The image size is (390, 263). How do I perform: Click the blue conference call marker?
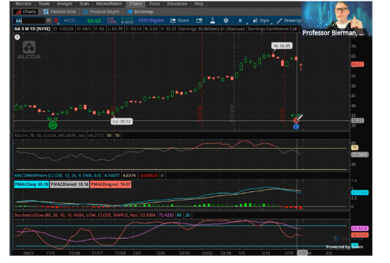click(296, 127)
